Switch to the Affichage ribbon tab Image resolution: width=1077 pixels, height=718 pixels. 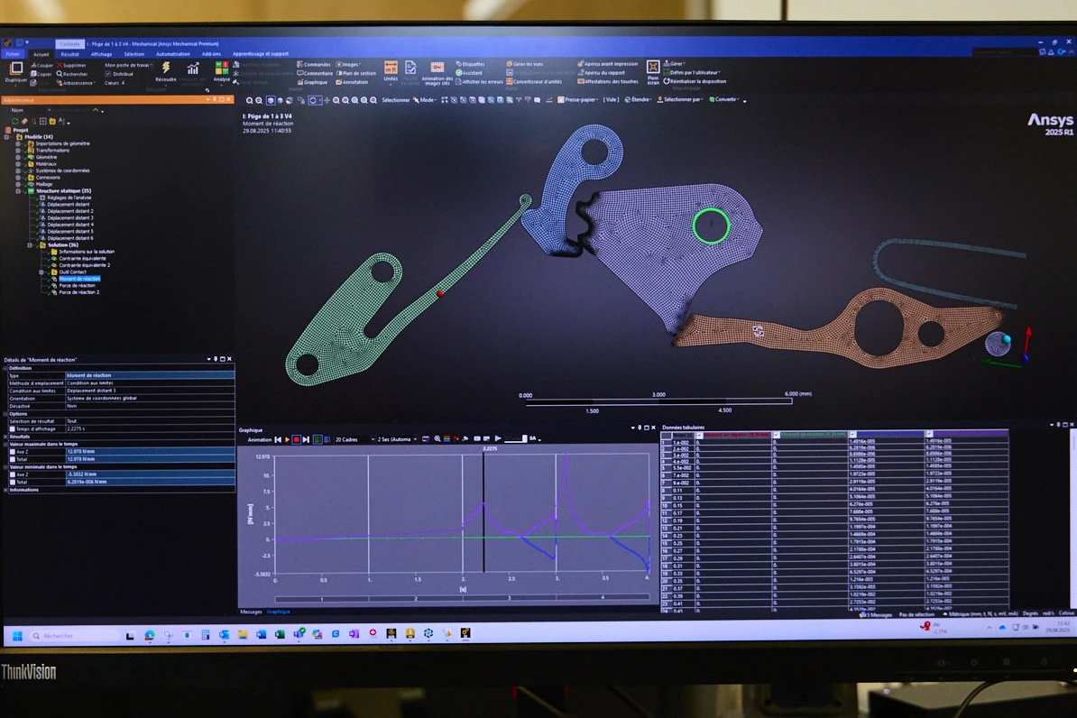pos(101,53)
